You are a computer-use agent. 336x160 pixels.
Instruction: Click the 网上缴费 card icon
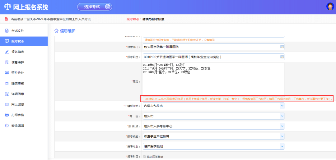(x=7, y=104)
